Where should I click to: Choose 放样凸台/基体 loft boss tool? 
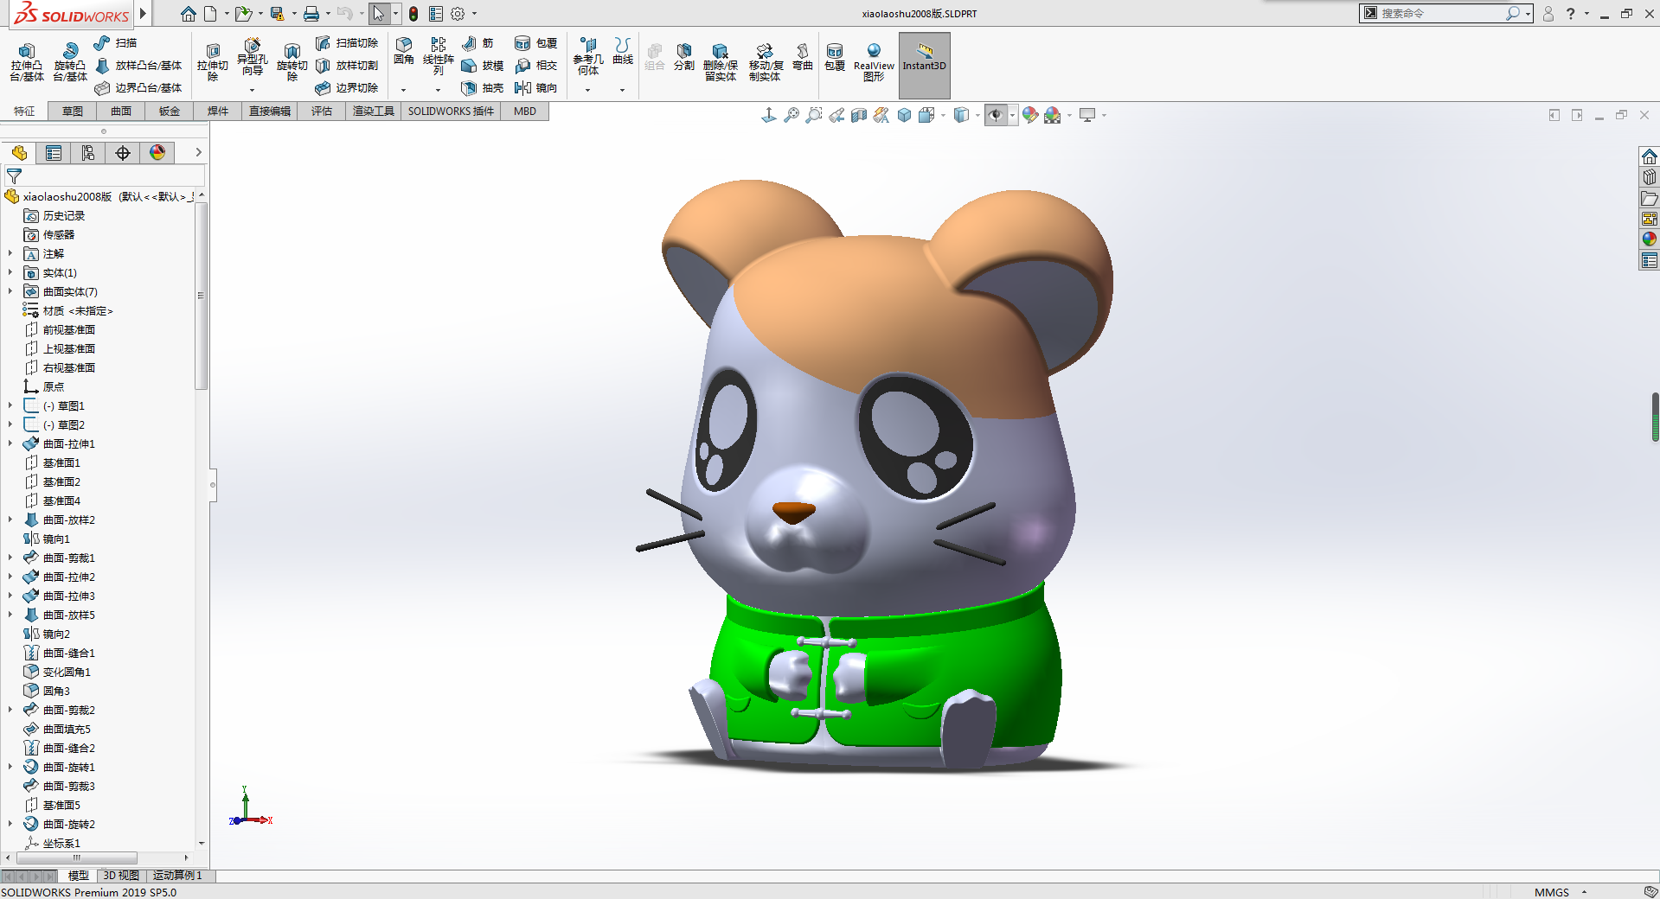tap(138, 65)
